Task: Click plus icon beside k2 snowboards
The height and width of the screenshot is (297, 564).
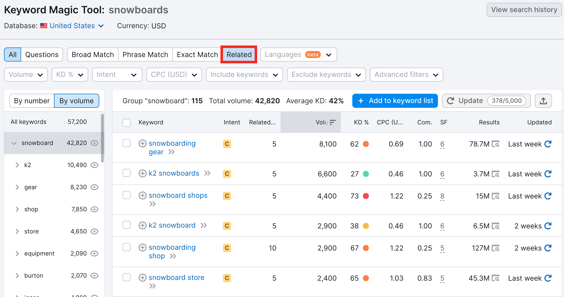Action: [x=143, y=173]
